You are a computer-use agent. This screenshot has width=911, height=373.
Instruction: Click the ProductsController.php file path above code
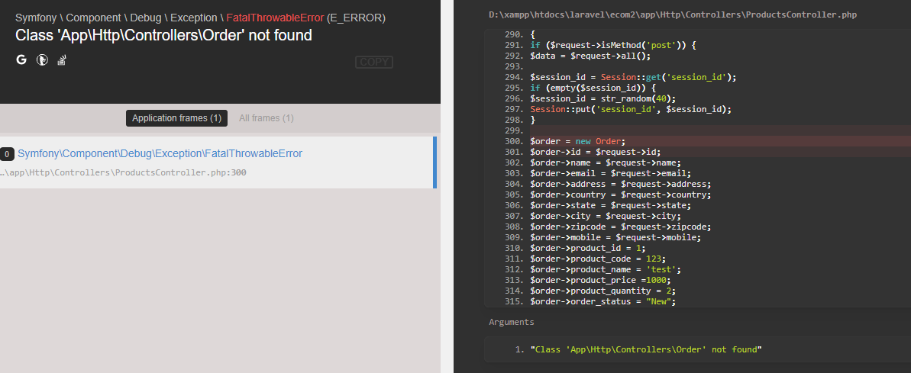coord(672,14)
